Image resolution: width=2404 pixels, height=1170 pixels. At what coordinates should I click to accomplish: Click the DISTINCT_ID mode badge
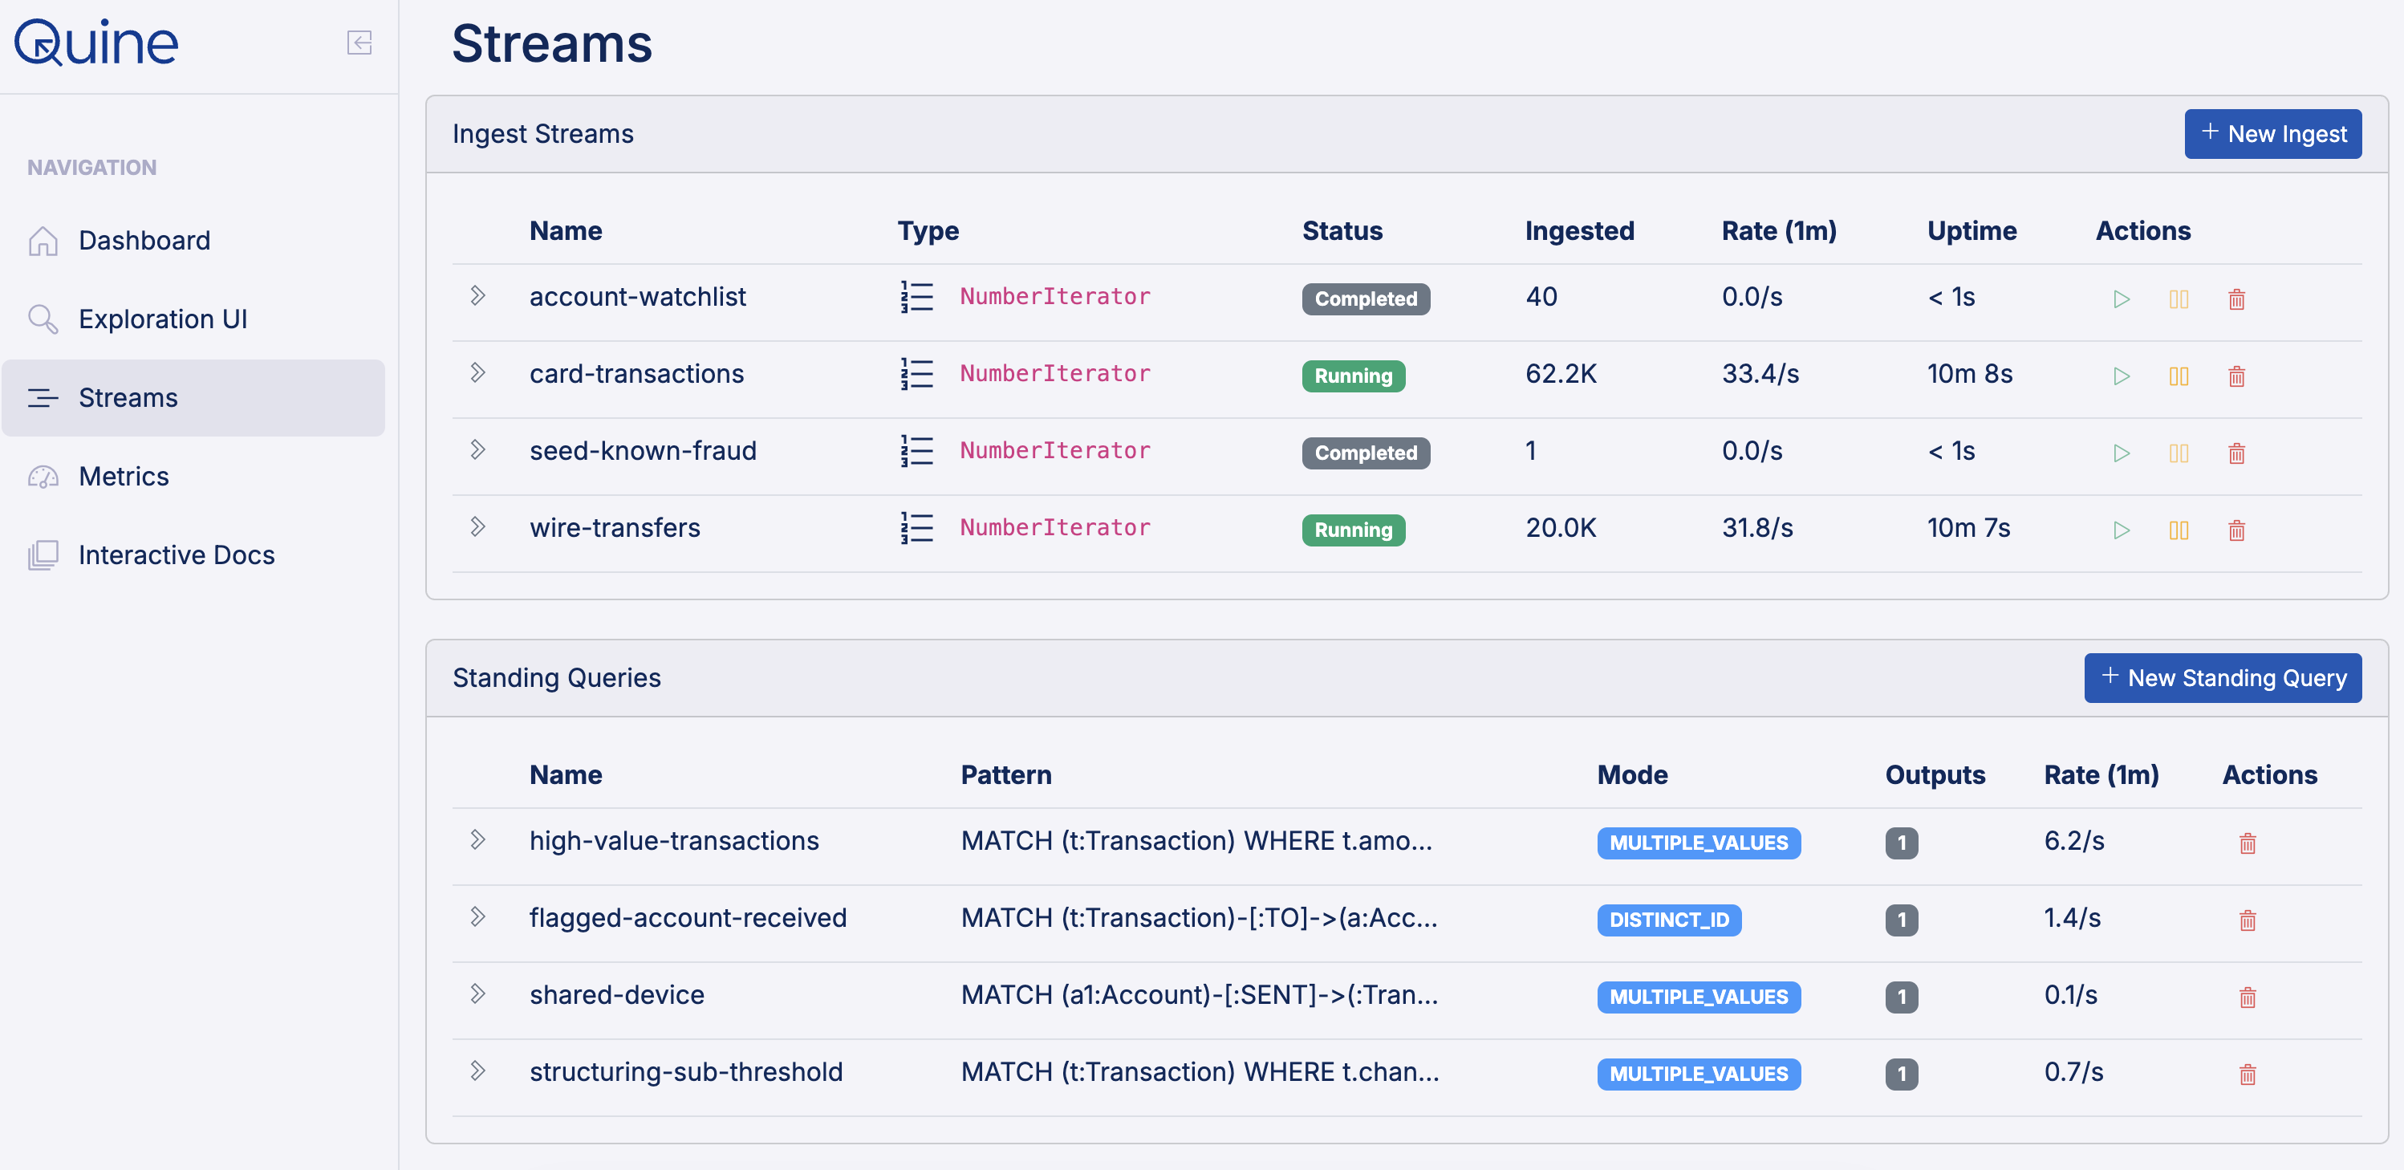point(1669,920)
